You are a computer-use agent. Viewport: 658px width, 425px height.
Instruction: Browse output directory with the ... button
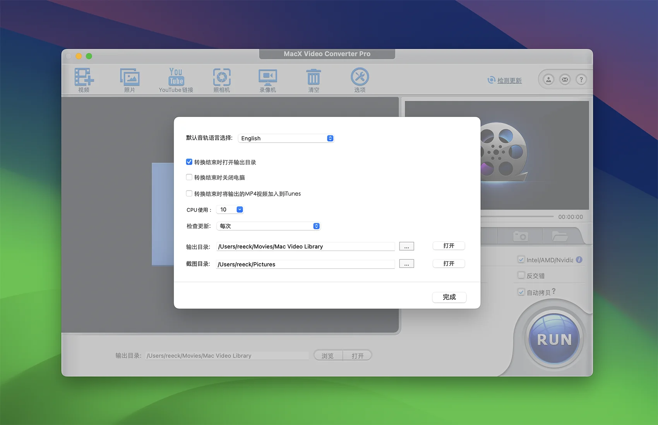(x=407, y=246)
